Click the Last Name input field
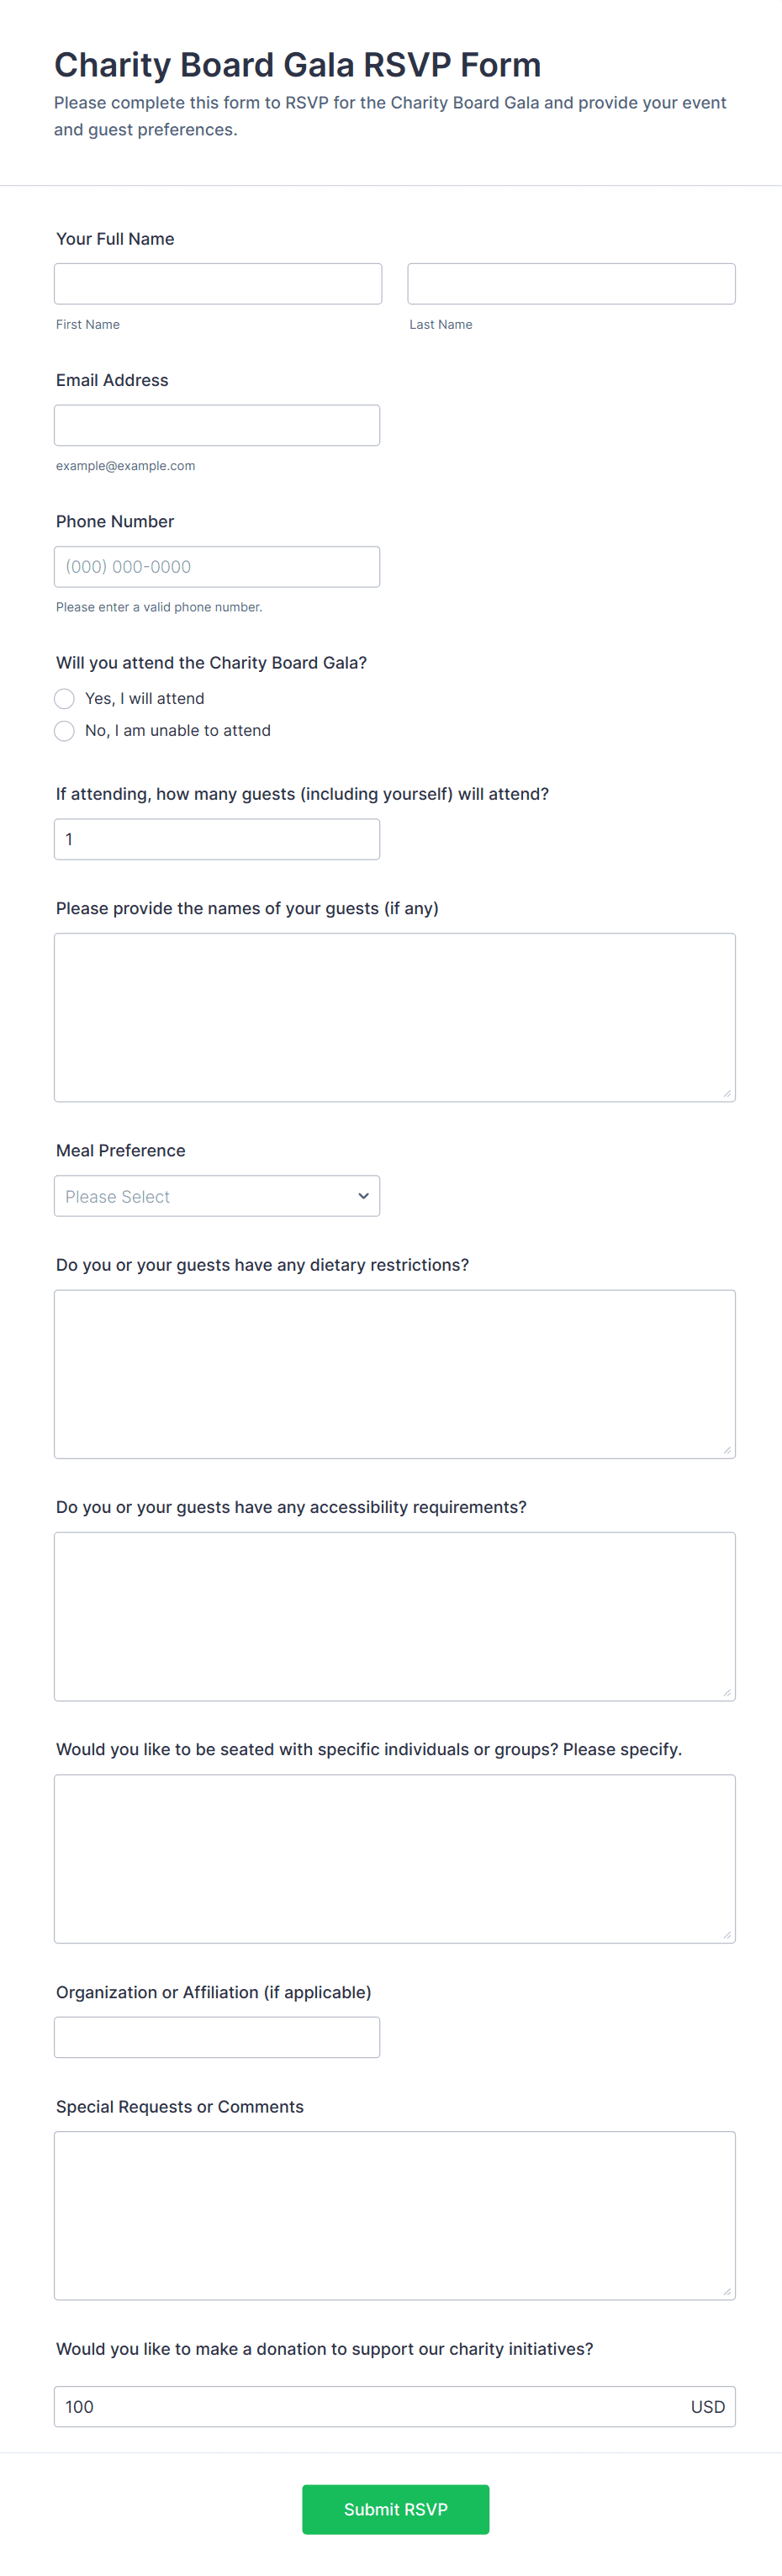Viewport: 782px width, 2576px height. click(571, 283)
